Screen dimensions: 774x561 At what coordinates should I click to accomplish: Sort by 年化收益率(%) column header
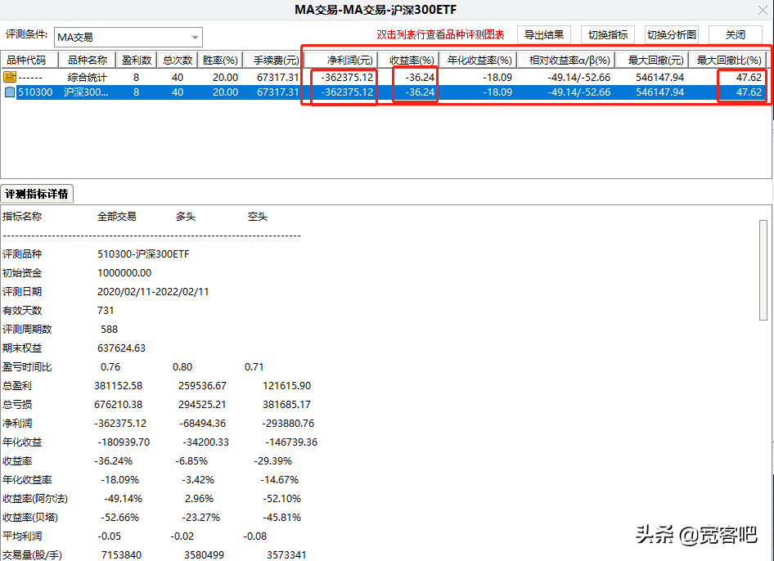tap(479, 61)
